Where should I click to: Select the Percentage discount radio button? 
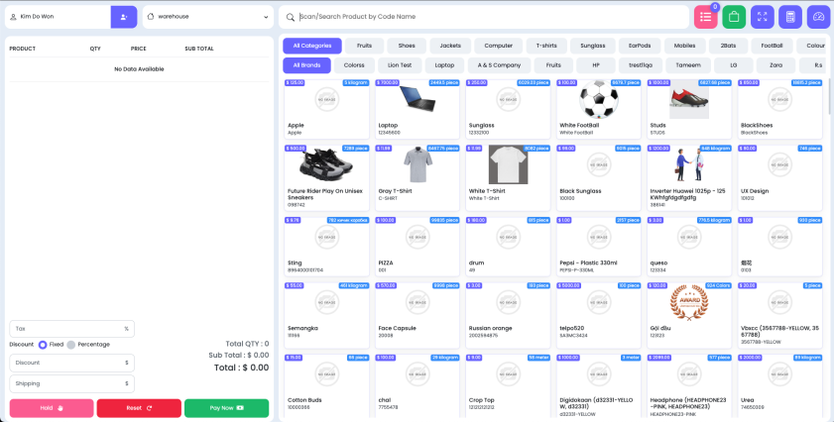coord(70,345)
